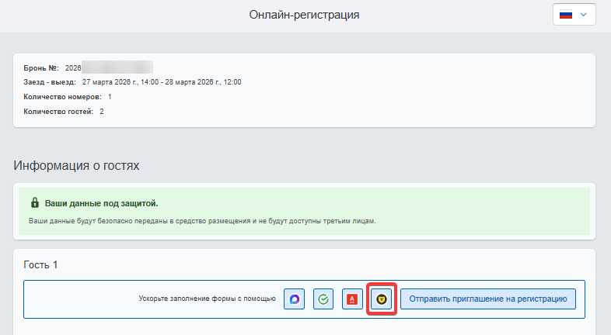Click the Онлайн-регистрация page title
611x335 pixels.
pyautogui.click(x=304, y=15)
